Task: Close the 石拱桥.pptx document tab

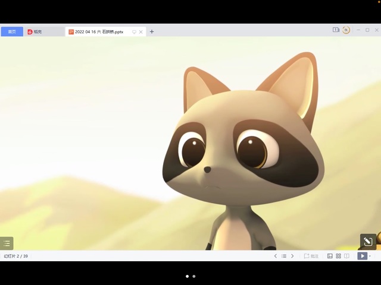Action: (x=141, y=31)
